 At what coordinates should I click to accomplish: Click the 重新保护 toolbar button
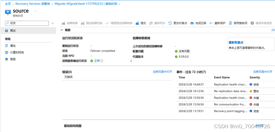[x=217, y=23]
